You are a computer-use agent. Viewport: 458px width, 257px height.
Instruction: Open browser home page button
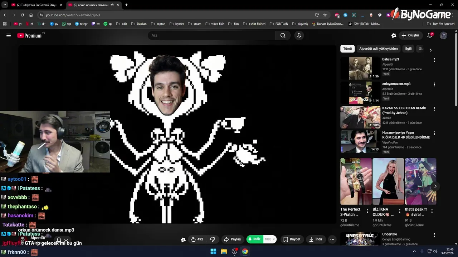31,15
